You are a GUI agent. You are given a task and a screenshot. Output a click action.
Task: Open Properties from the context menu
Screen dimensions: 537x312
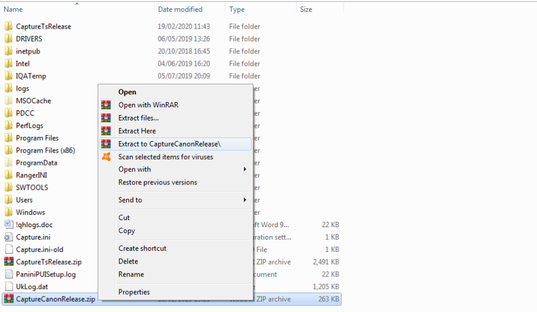click(x=175, y=292)
